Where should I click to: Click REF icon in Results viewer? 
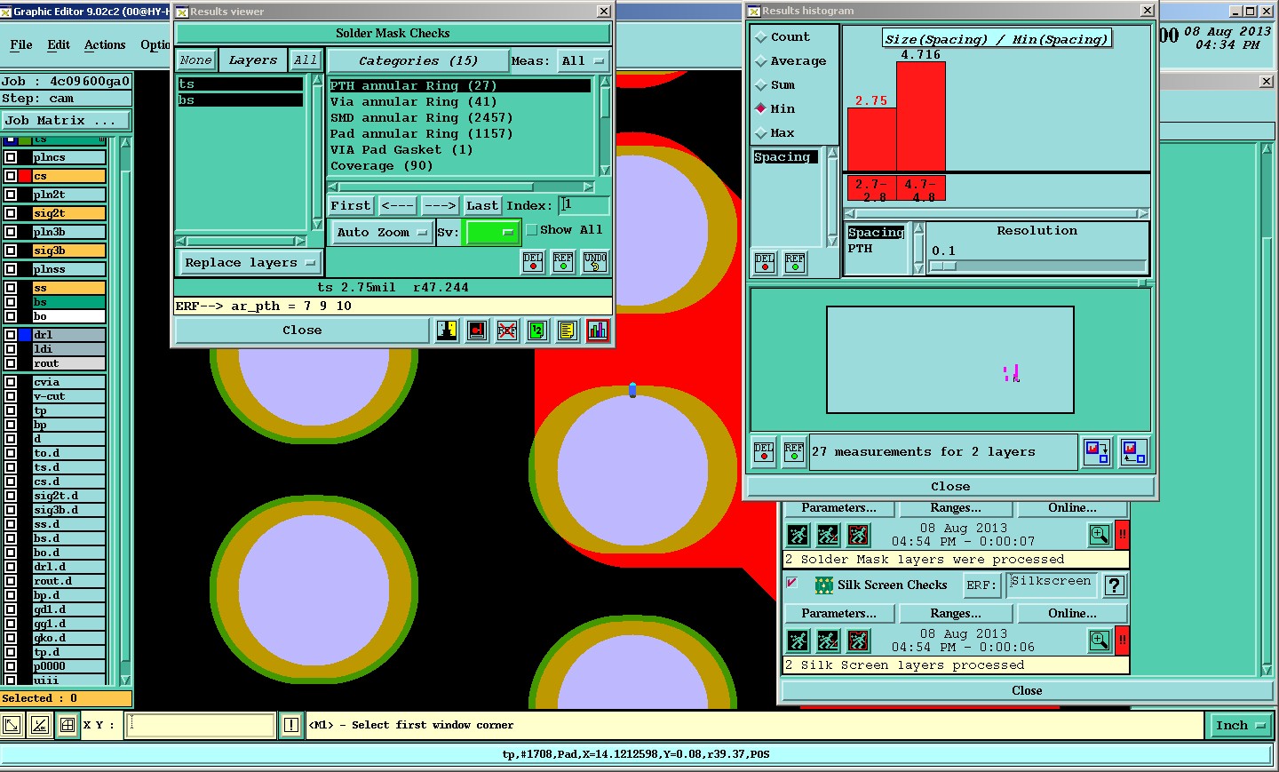(x=563, y=262)
